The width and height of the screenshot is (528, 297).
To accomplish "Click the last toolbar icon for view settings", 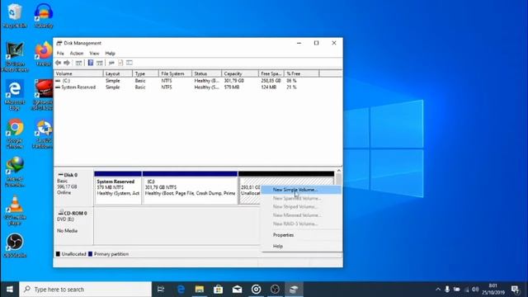I will pyautogui.click(x=130, y=63).
